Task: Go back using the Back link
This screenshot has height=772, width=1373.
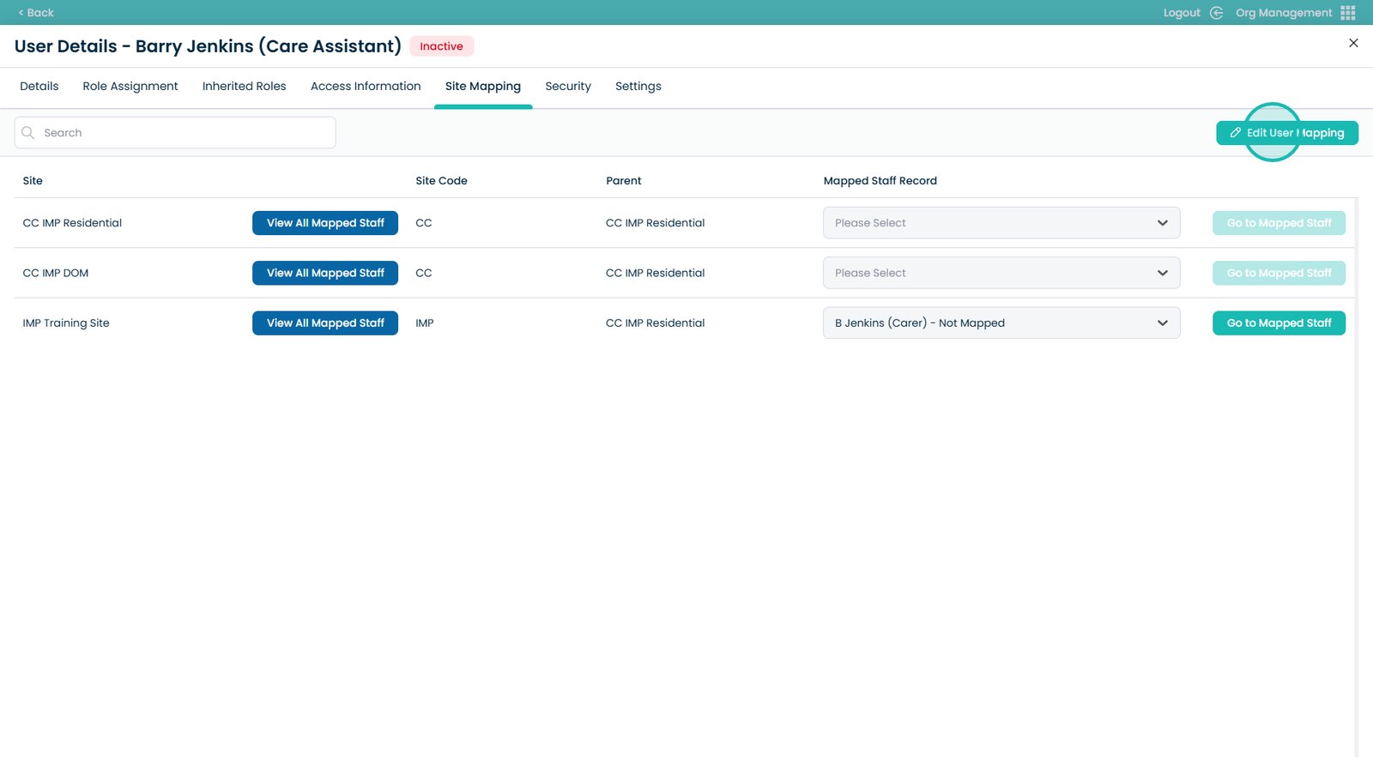Action: pos(36,13)
